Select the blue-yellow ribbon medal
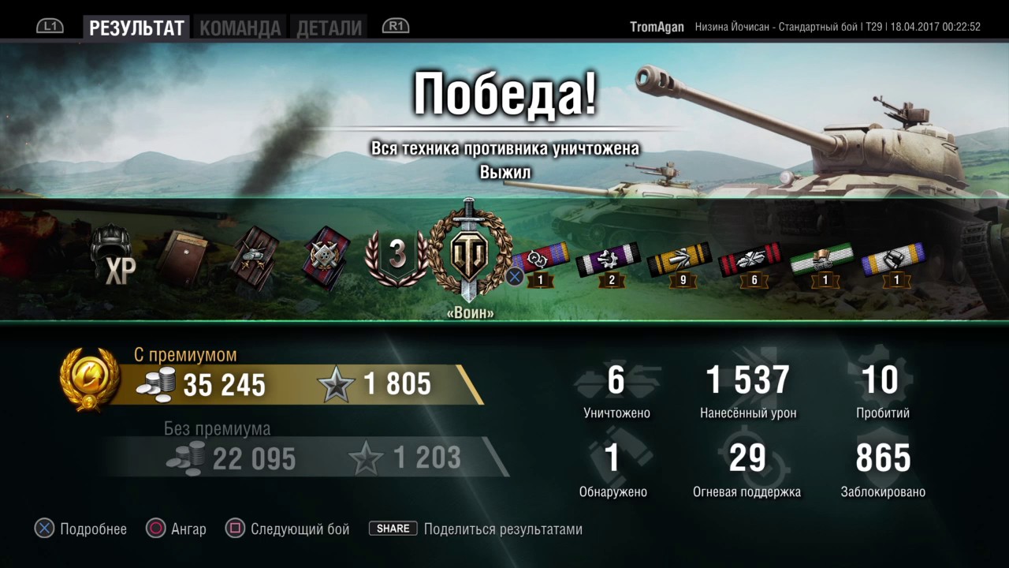The image size is (1009, 568). point(894,263)
